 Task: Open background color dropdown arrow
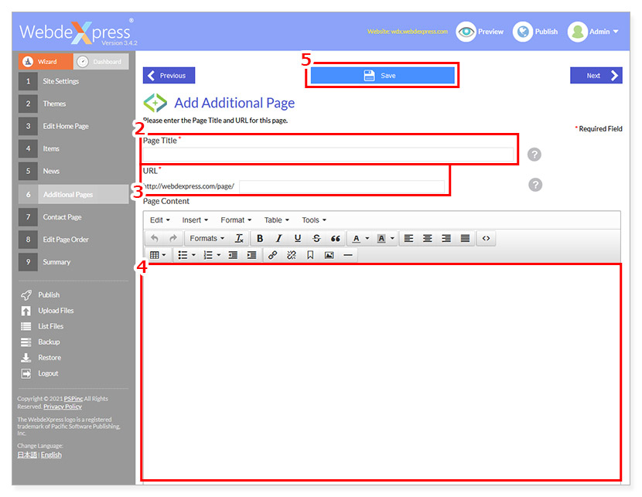tap(392, 239)
